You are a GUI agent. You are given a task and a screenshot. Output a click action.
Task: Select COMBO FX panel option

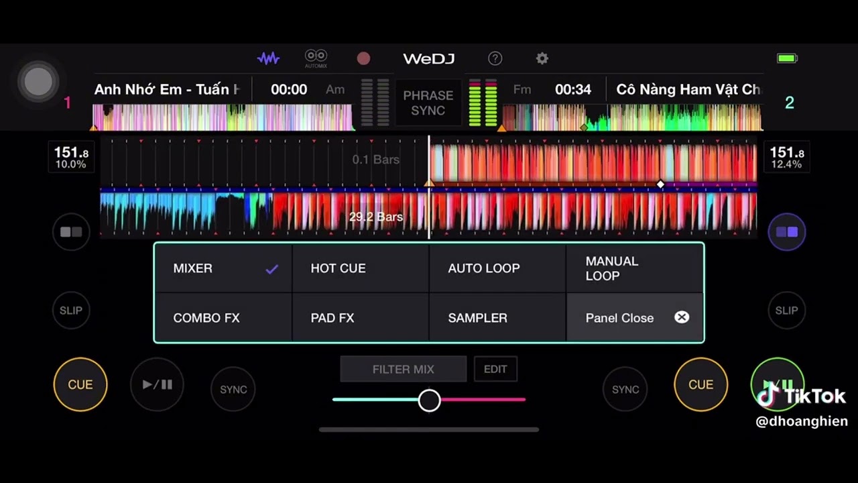pyautogui.click(x=223, y=318)
